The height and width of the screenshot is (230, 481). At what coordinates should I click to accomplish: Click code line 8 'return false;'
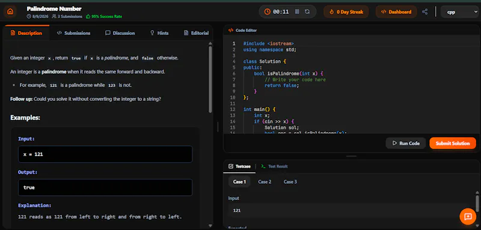click(281, 85)
